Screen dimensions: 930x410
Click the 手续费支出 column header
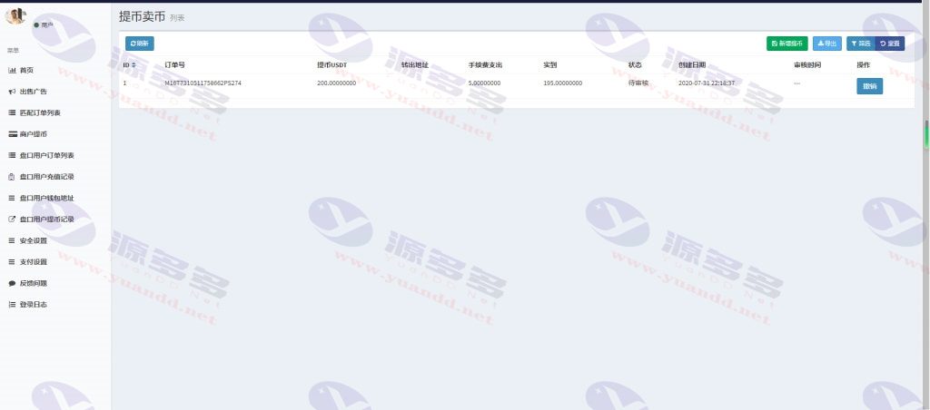point(485,64)
